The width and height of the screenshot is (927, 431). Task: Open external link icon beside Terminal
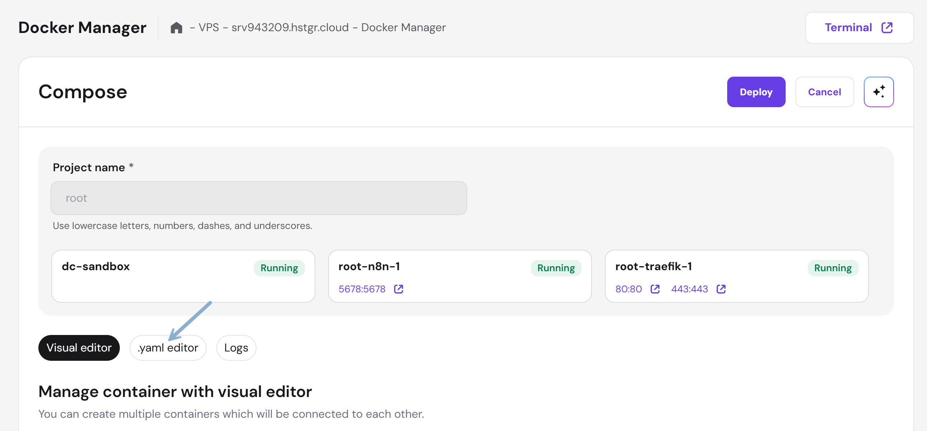pyautogui.click(x=887, y=28)
